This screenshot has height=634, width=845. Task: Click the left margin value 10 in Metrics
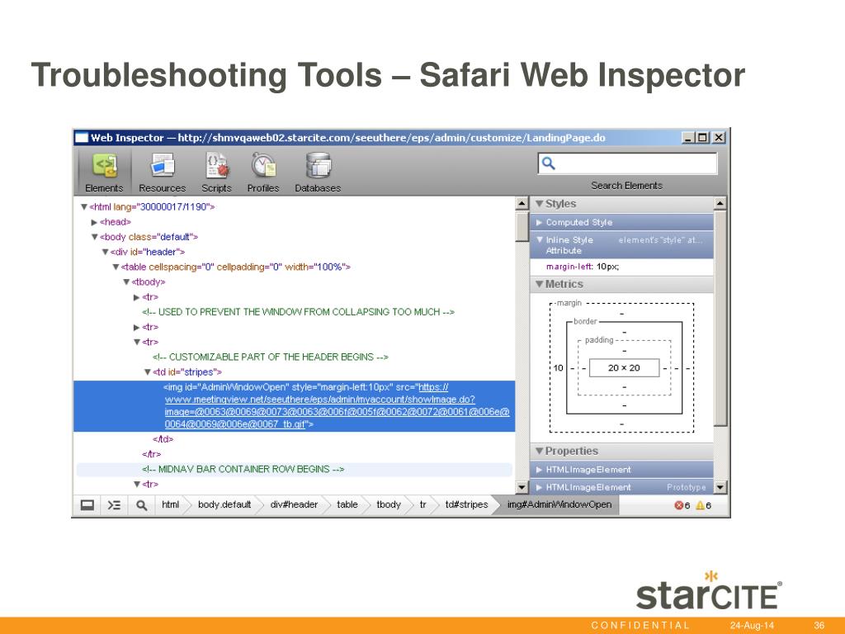(x=559, y=367)
